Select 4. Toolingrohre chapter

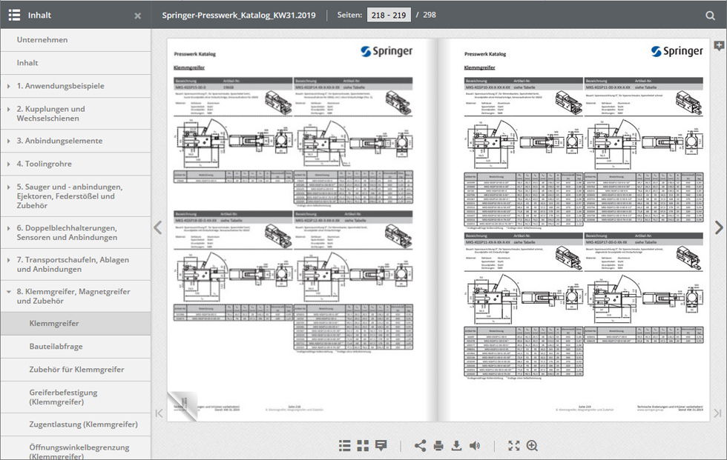(x=76, y=164)
